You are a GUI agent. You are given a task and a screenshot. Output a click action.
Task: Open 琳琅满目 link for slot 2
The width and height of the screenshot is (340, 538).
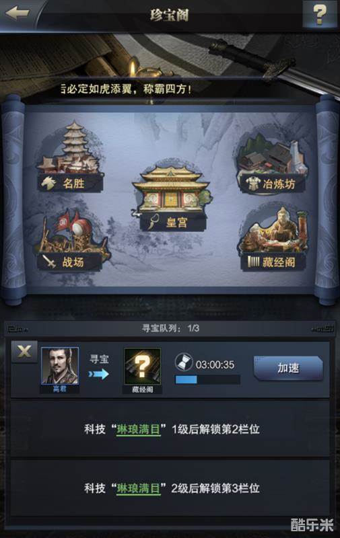tap(139, 429)
